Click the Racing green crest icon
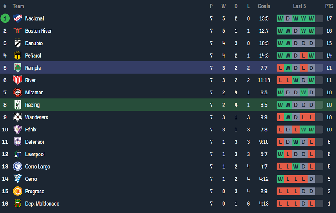Viewport: 336px width, 213px height. click(18, 105)
